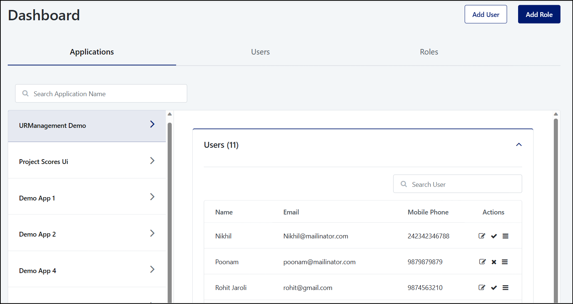Image resolution: width=573 pixels, height=304 pixels.
Task: Select the Demo App 2 application
Action: (x=87, y=233)
